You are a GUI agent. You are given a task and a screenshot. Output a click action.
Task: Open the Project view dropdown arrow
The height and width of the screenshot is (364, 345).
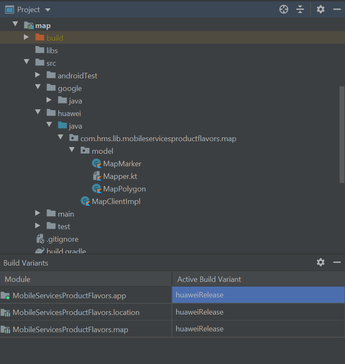pyautogui.click(x=48, y=10)
